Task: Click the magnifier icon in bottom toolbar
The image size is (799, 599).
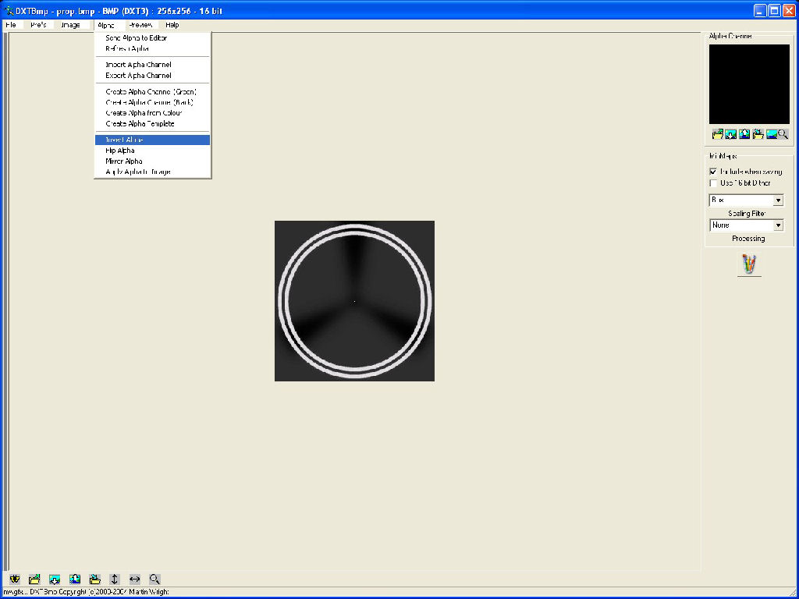Action: point(154,579)
